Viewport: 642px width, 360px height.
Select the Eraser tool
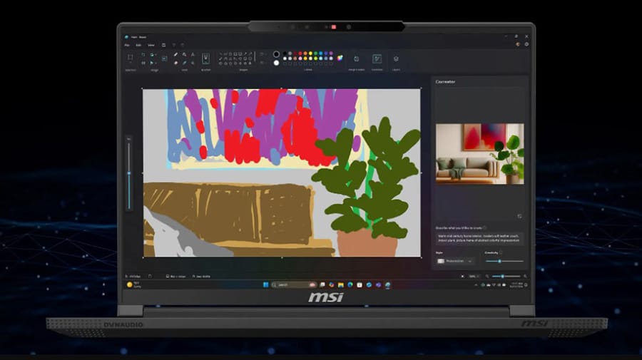coord(175,63)
